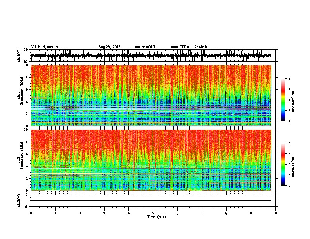Click the 'ch.1(V)' axis label
Viewport: 310px width, 239px height.
pyautogui.click(x=19, y=55)
